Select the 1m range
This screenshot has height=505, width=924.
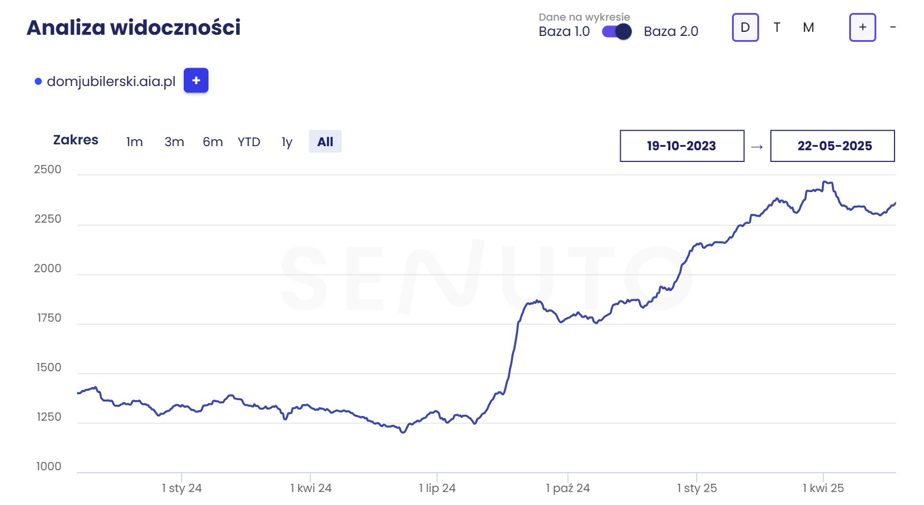point(134,142)
